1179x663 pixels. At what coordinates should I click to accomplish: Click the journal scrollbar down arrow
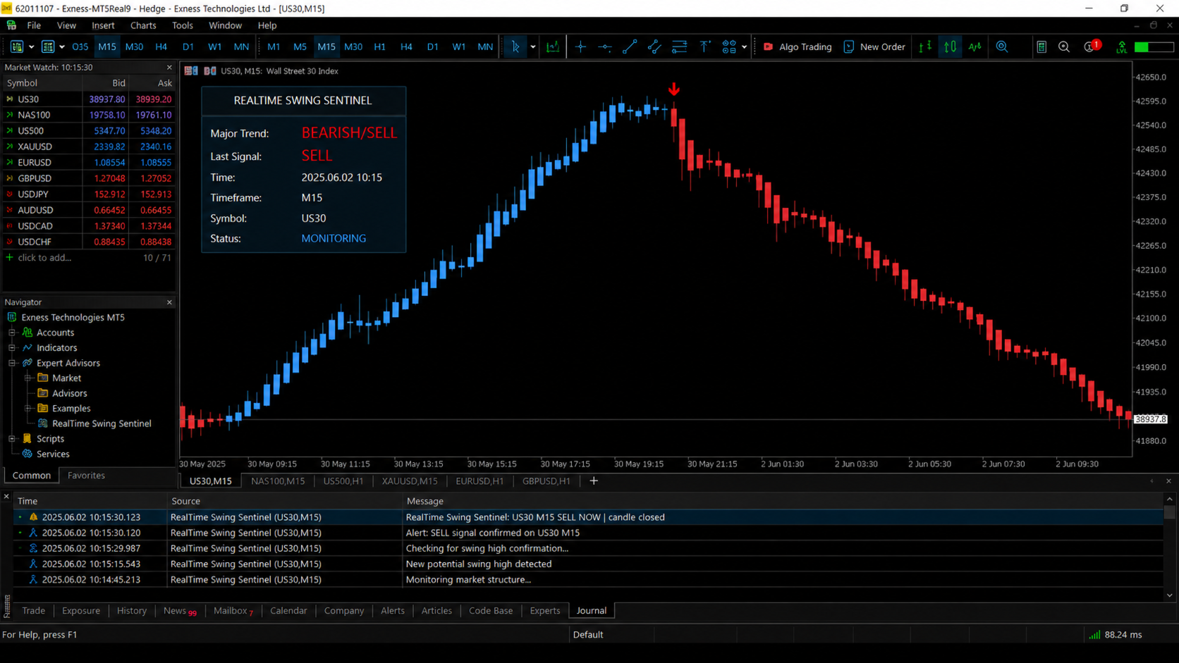1170,595
